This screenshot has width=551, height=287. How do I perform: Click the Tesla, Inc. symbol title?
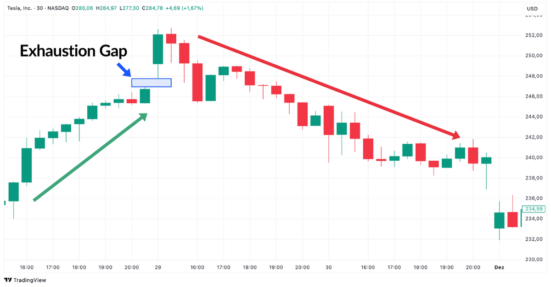pos(19,8)
